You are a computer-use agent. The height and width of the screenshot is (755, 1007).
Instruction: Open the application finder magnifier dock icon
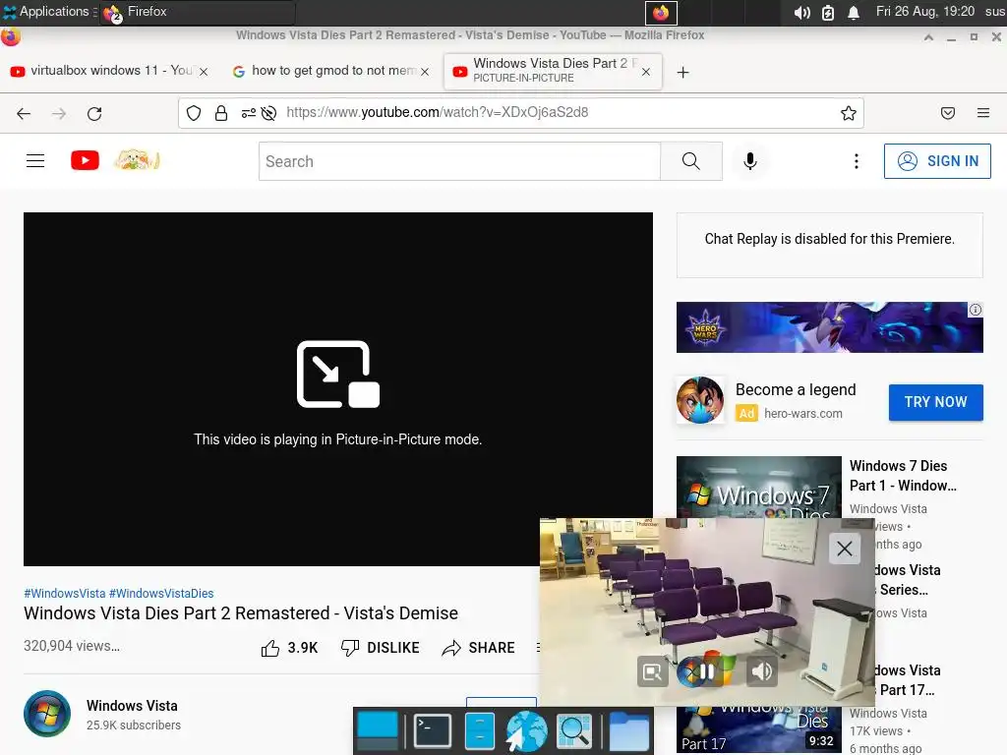coord(573,730)
